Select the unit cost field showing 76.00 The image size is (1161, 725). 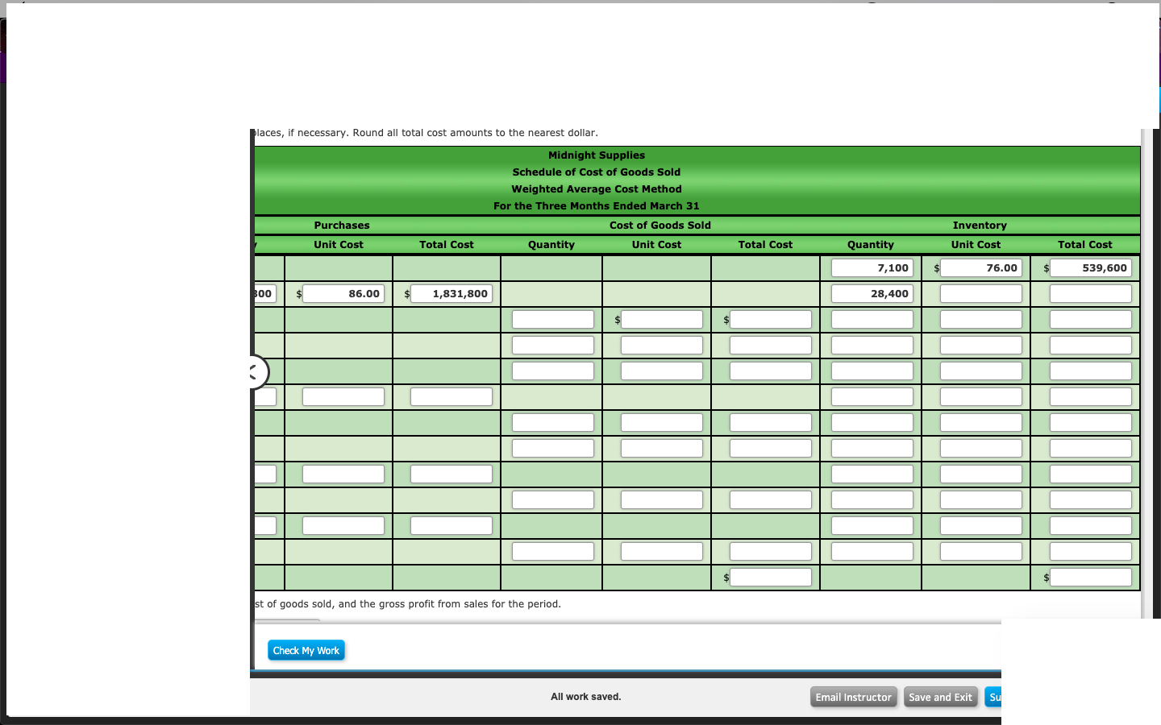pos(980,267)
